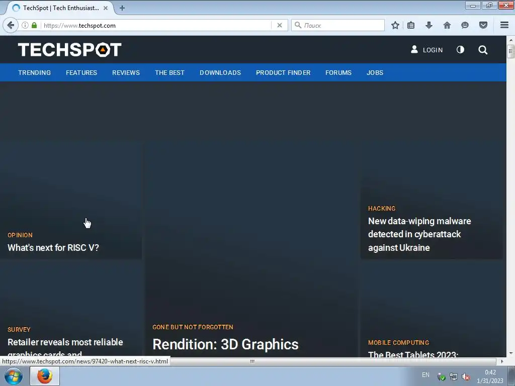Show bookmarks list icon
This screenshot has width=515, height=386.
[411, 25]
